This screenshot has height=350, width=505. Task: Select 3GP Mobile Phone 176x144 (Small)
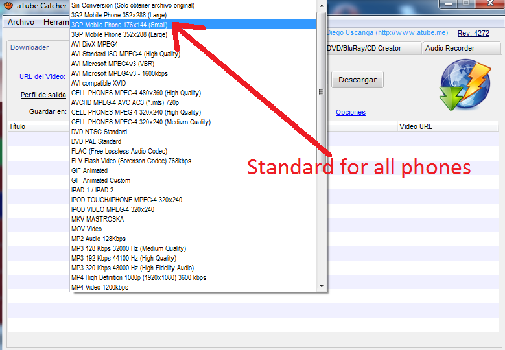pyautogui.click(x=193, y=25)
